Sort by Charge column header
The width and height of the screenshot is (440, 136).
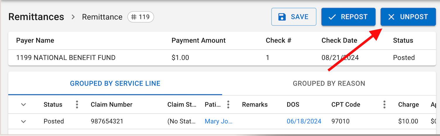pyautogui.click(x=408, y=105)
